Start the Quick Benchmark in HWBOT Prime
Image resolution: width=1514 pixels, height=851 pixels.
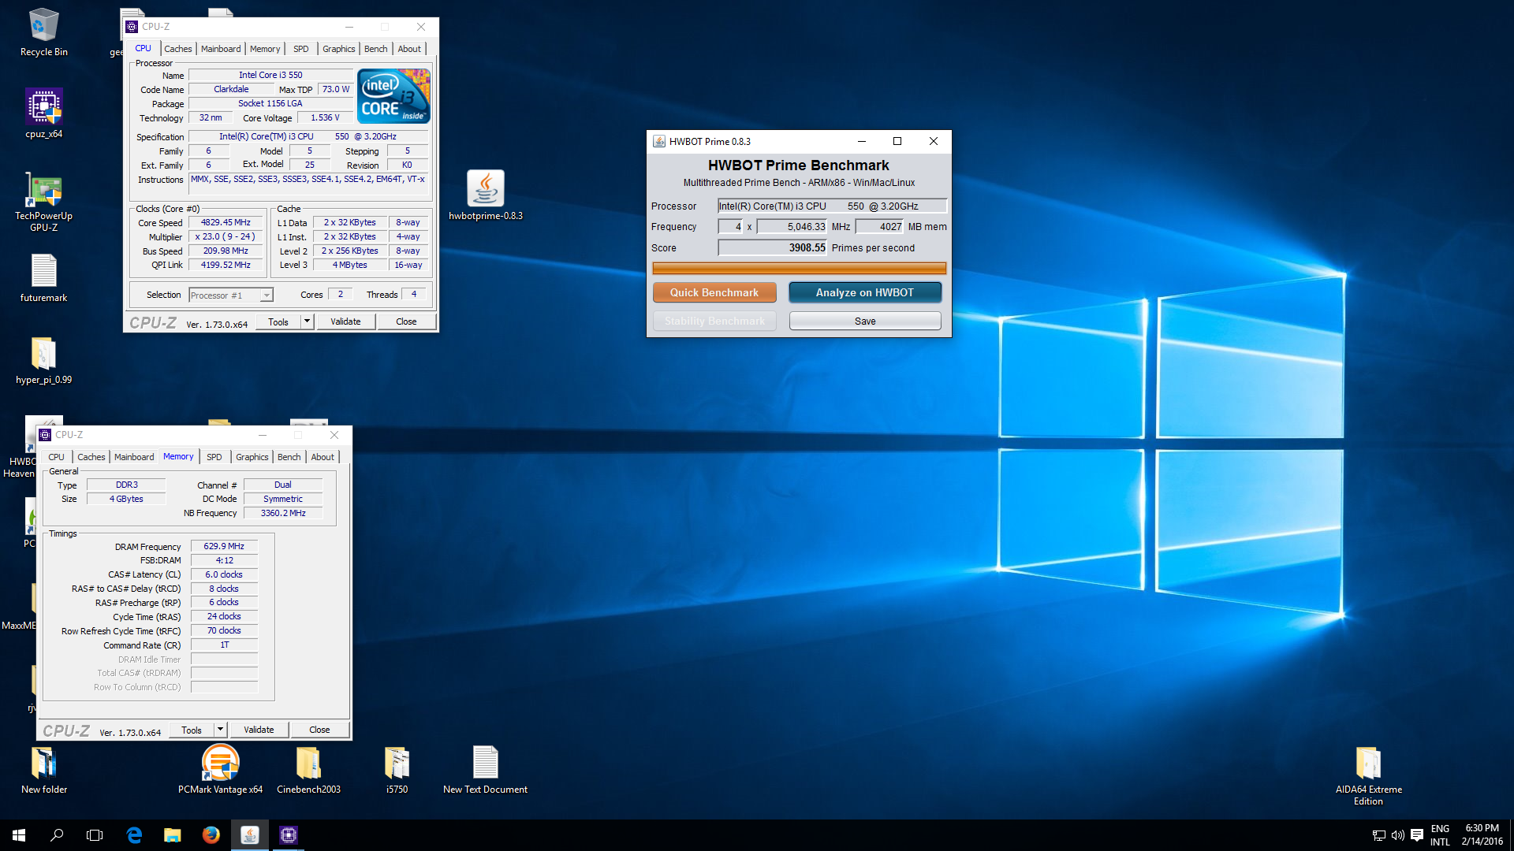pyautogui.click(x=714, y=292)
